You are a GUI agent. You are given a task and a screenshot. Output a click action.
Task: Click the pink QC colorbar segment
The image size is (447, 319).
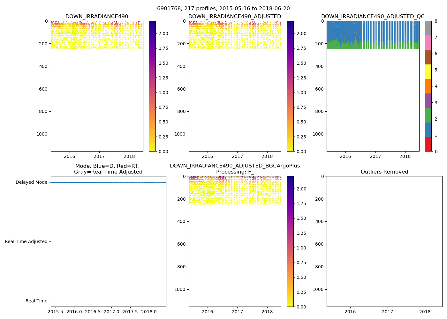[428, 42]
